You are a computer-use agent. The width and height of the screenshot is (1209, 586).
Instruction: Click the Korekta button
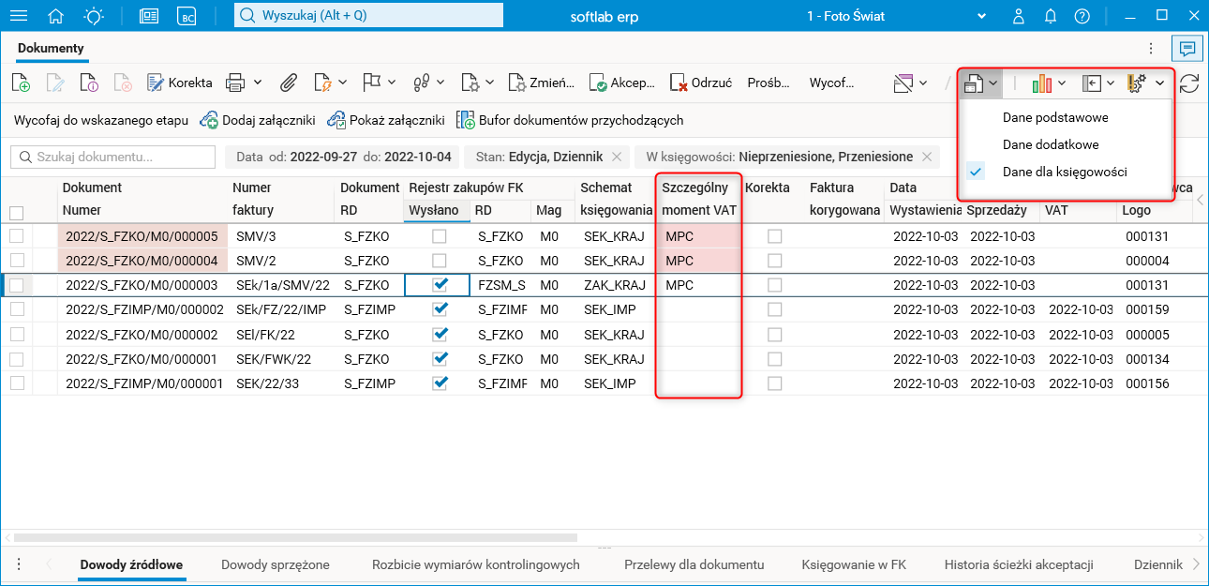[x=179, y=83]
